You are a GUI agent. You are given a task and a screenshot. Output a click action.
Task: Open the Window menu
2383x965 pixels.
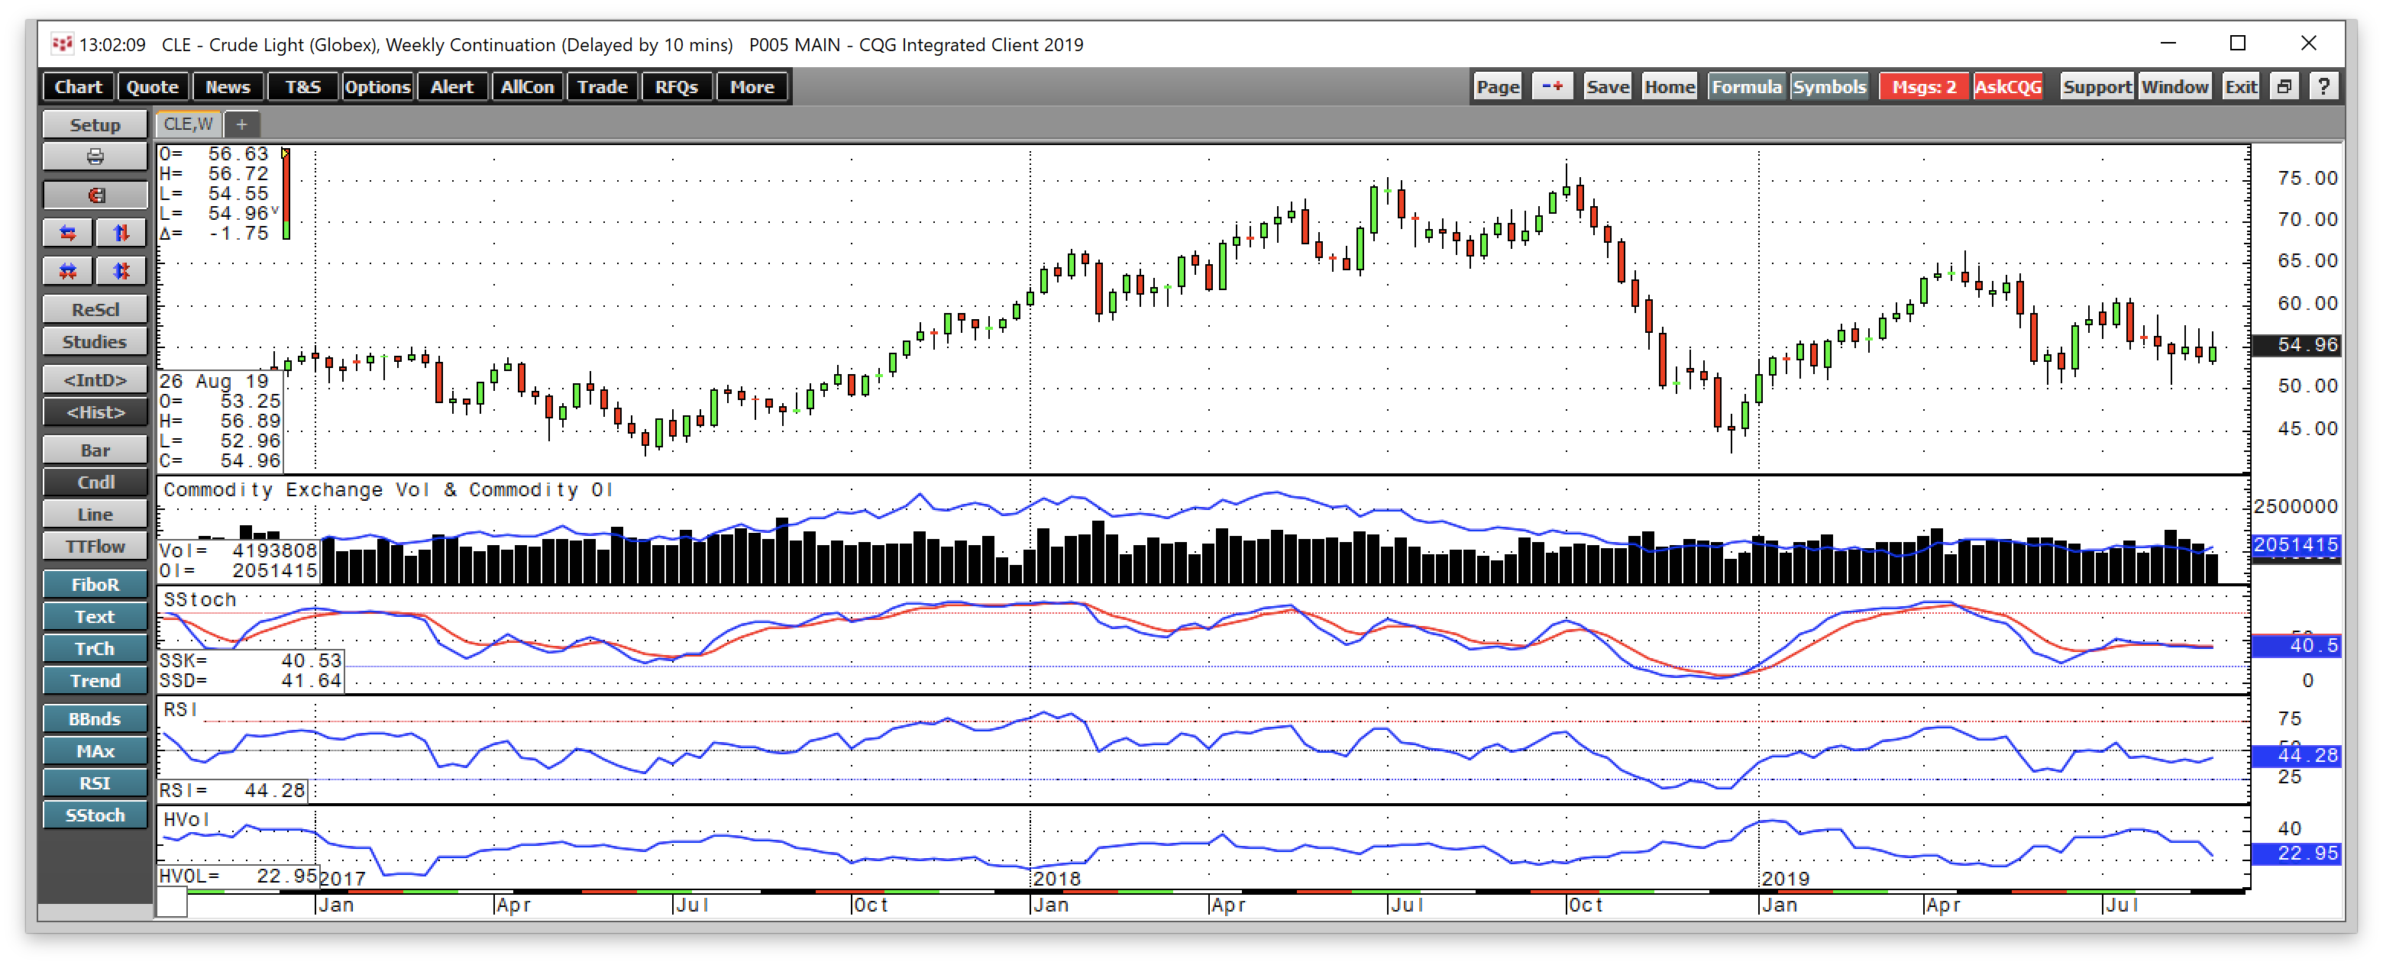pyautogui.click(x=2174, y=87)
